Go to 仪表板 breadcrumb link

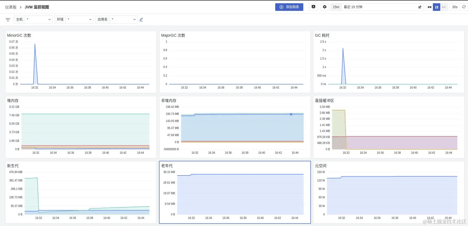click(x=11, y=7)
